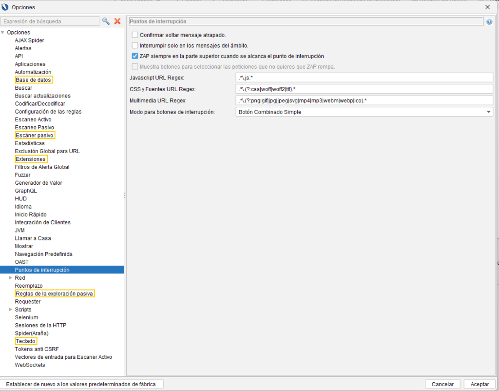Select 'Teclado' in the options list
This screenshot has width=499, height=391.
(x=25, y=341)
